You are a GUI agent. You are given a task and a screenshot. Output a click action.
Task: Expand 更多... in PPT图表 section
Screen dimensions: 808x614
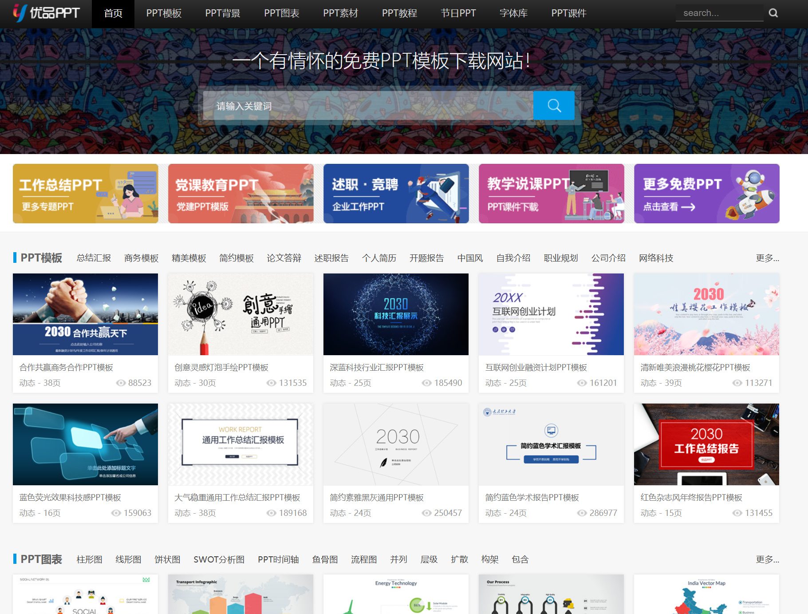pyautogui.click(x=767, y=559)
